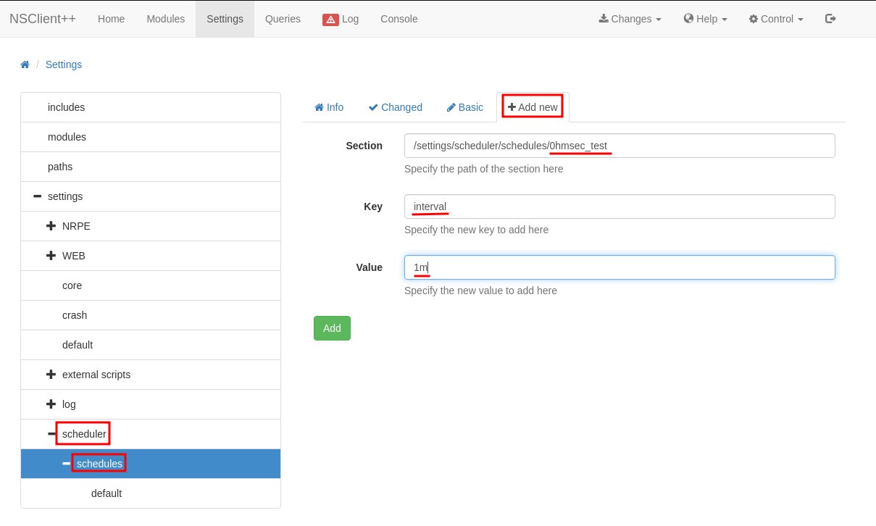Open the Control dropdown menu
This screenshot has height=526, width=876.
coord(775,19)
